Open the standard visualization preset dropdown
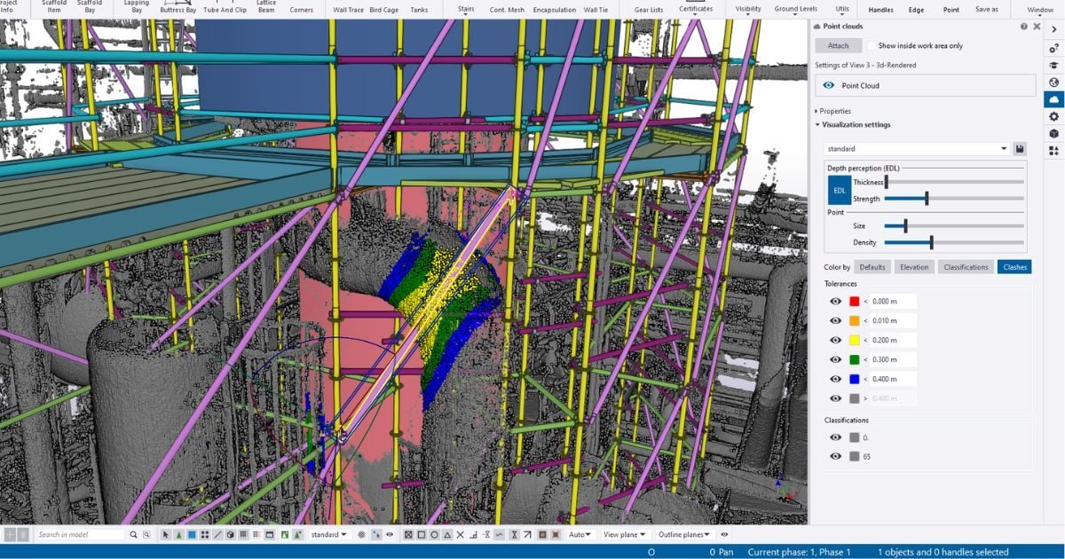This screenshot has width=1065, height=559. pos(1004,148)
